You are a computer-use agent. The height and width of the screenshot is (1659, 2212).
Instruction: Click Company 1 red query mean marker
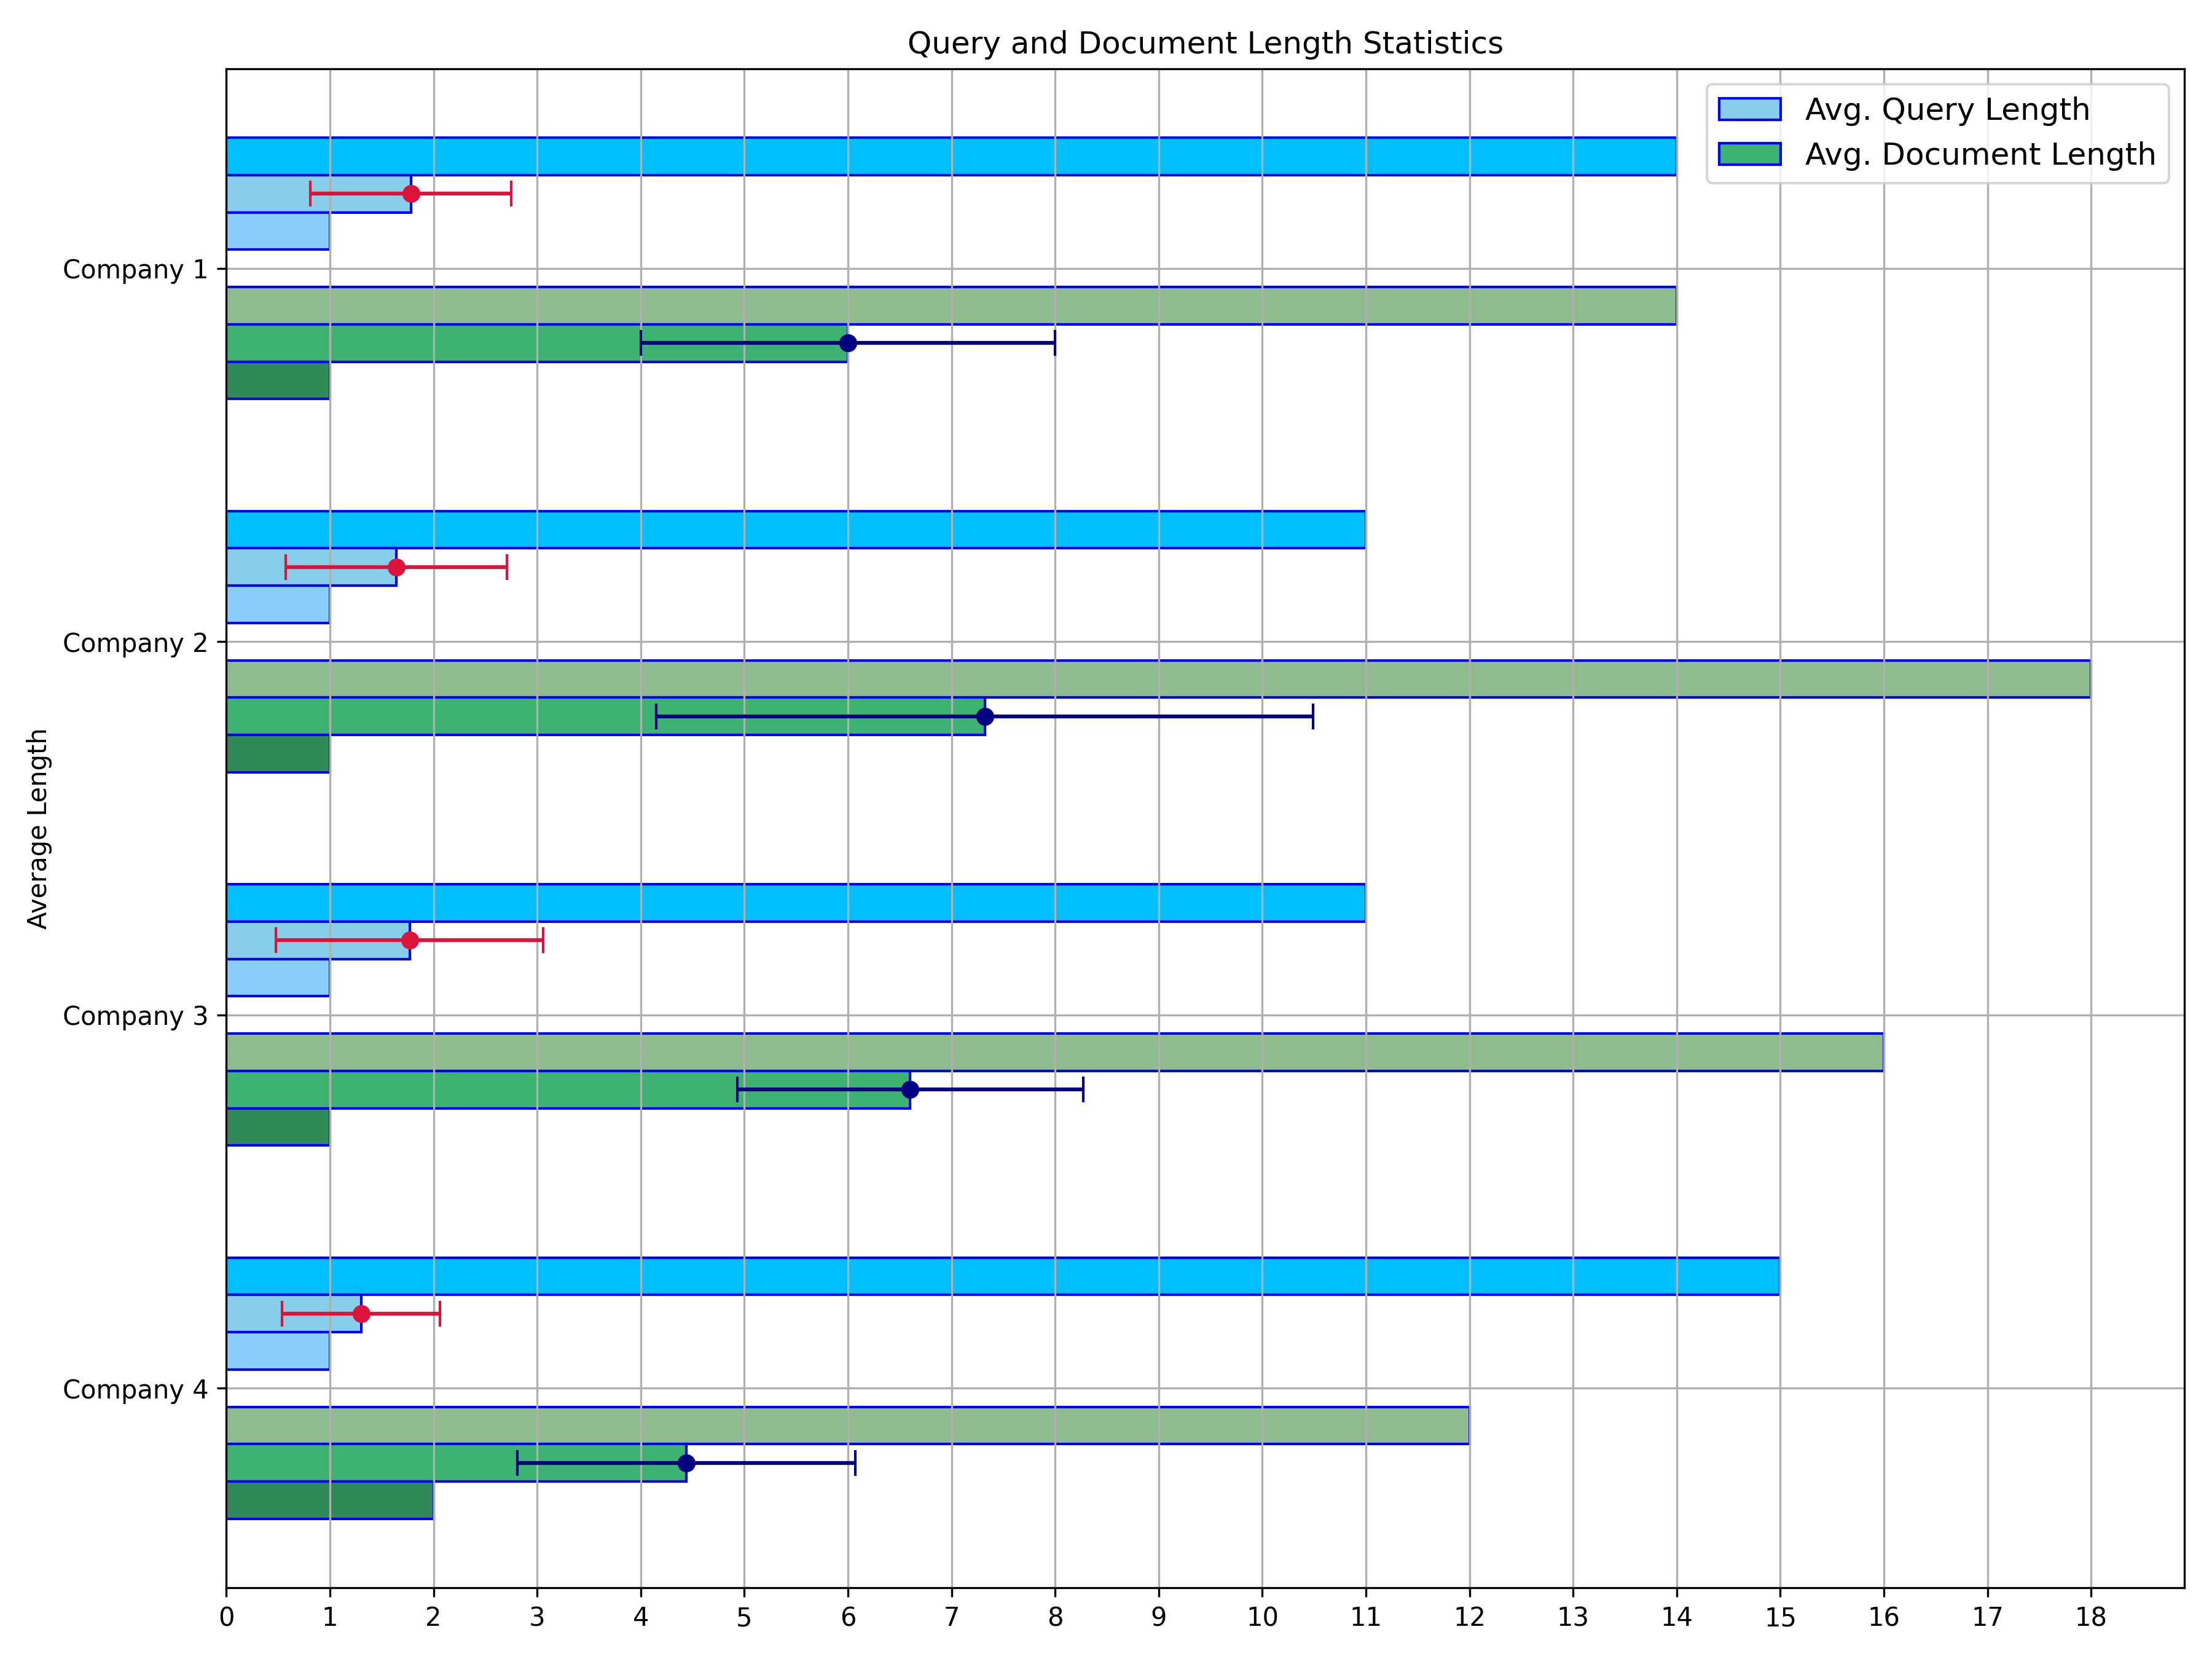coord(411,194)
